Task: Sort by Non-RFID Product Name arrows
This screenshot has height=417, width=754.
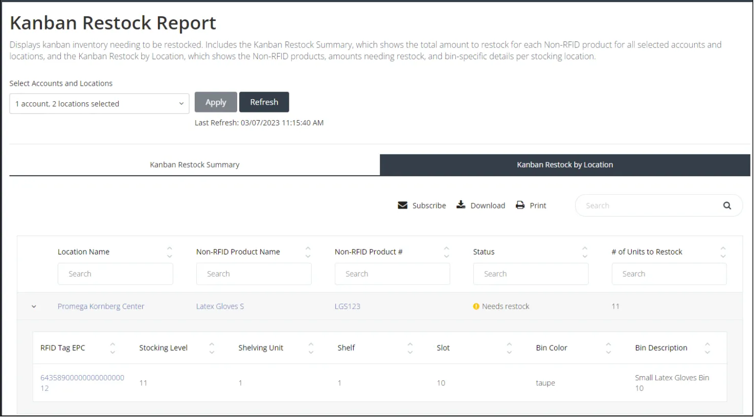Action: click(x=308, y=252)
